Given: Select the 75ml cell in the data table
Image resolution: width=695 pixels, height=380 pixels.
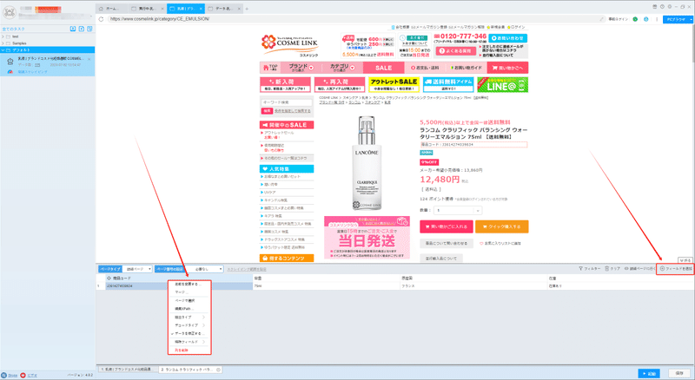Looking at the screenshot, I should 327,286.
